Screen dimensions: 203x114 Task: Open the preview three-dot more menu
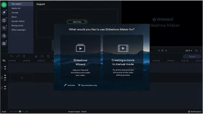201,51
